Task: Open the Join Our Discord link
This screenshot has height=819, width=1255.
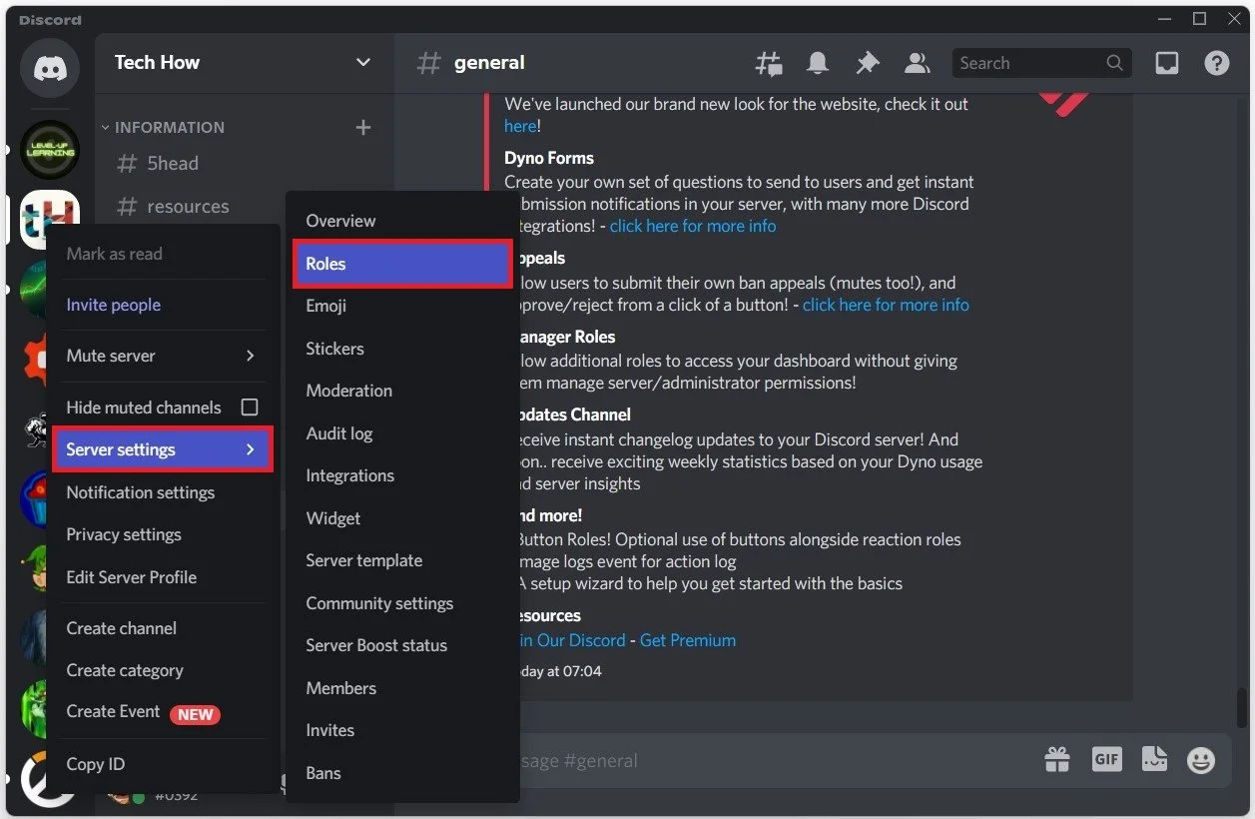Action: pos(573,640)
